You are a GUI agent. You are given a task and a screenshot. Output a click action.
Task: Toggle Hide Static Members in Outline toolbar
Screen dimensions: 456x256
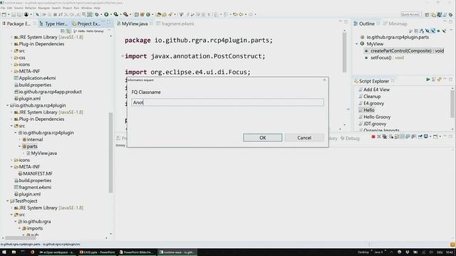coord(432,31)
